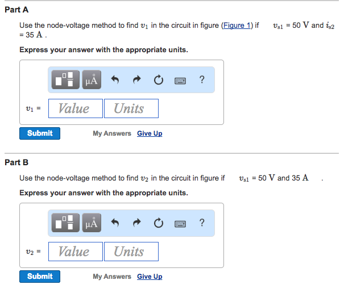Open the templates icon in Part A
340x293 pixels.
click(x=65, y=79)
